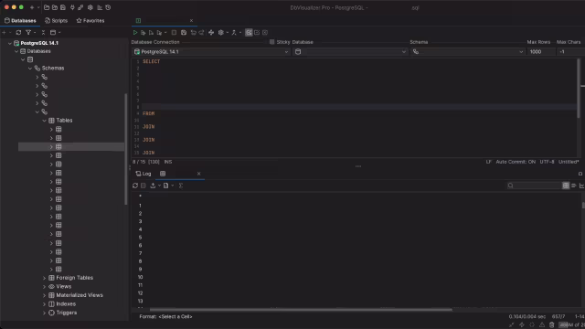This screenshot has width=585, height=329.
Task: Switch to the Databases tab
Action: (x=20, y=20)
